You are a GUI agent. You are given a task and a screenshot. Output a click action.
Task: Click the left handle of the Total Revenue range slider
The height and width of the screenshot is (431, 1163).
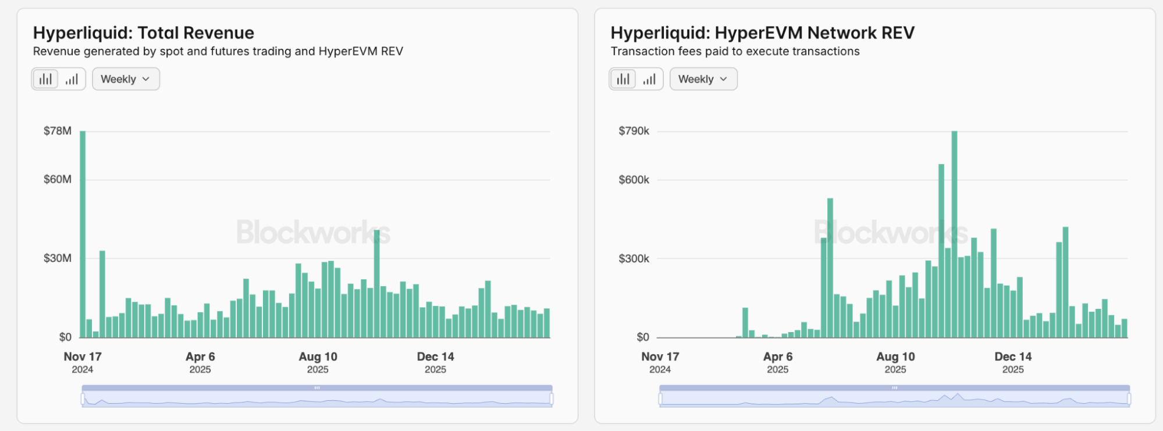pos(83,398)
